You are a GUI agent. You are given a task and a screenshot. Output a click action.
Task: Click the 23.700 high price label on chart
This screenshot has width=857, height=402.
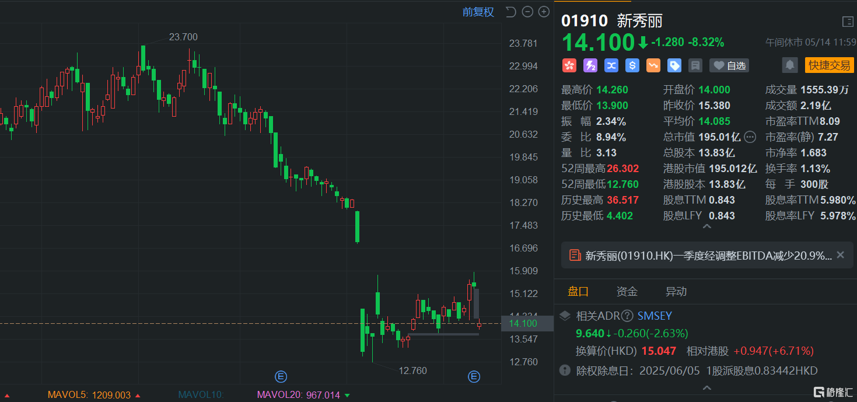pyautogui.click(x=183, y=37)
